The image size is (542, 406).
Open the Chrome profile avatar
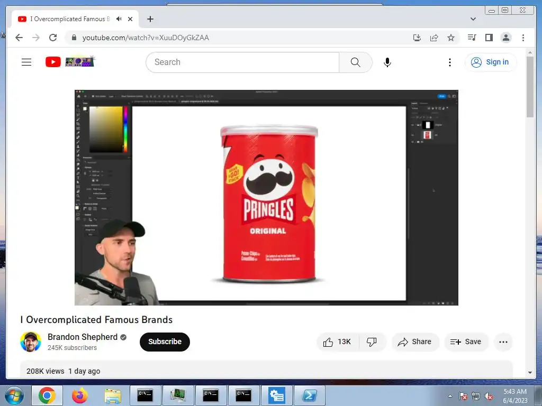point(505,38)
